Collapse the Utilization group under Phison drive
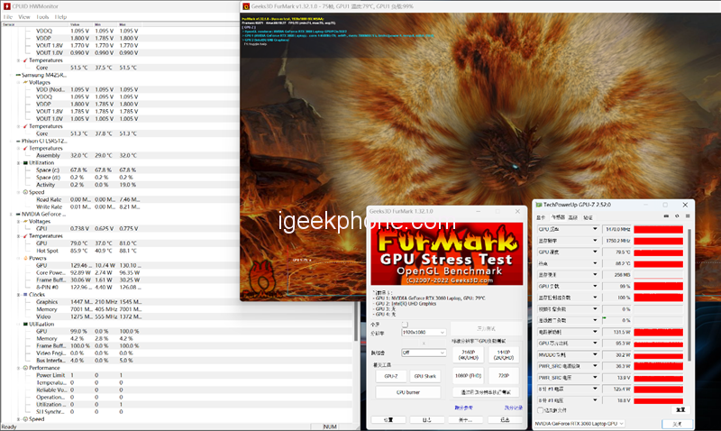The height and width of the screenshot is (431, 721). [x=18, y=162]
